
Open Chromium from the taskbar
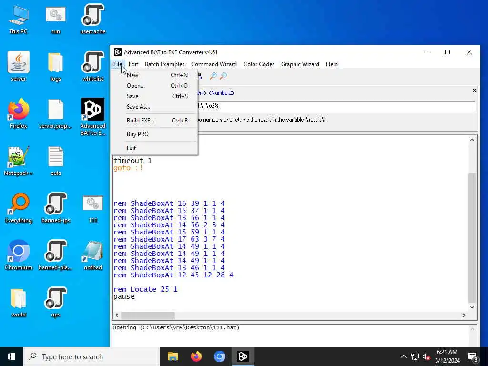click(219, 356)
